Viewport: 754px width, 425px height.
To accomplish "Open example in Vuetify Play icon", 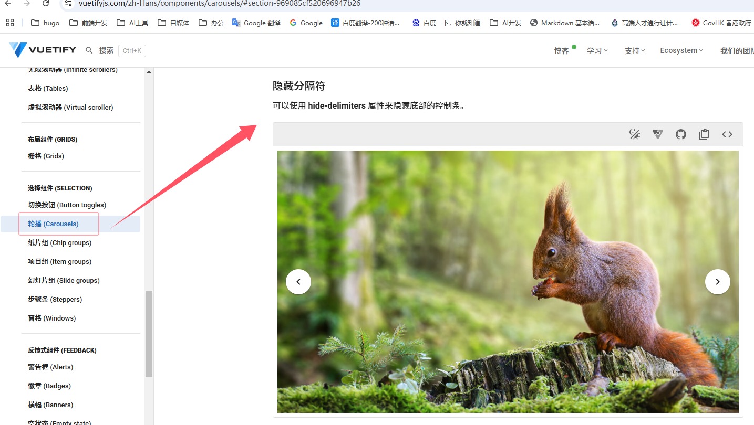I will (657, 134).
